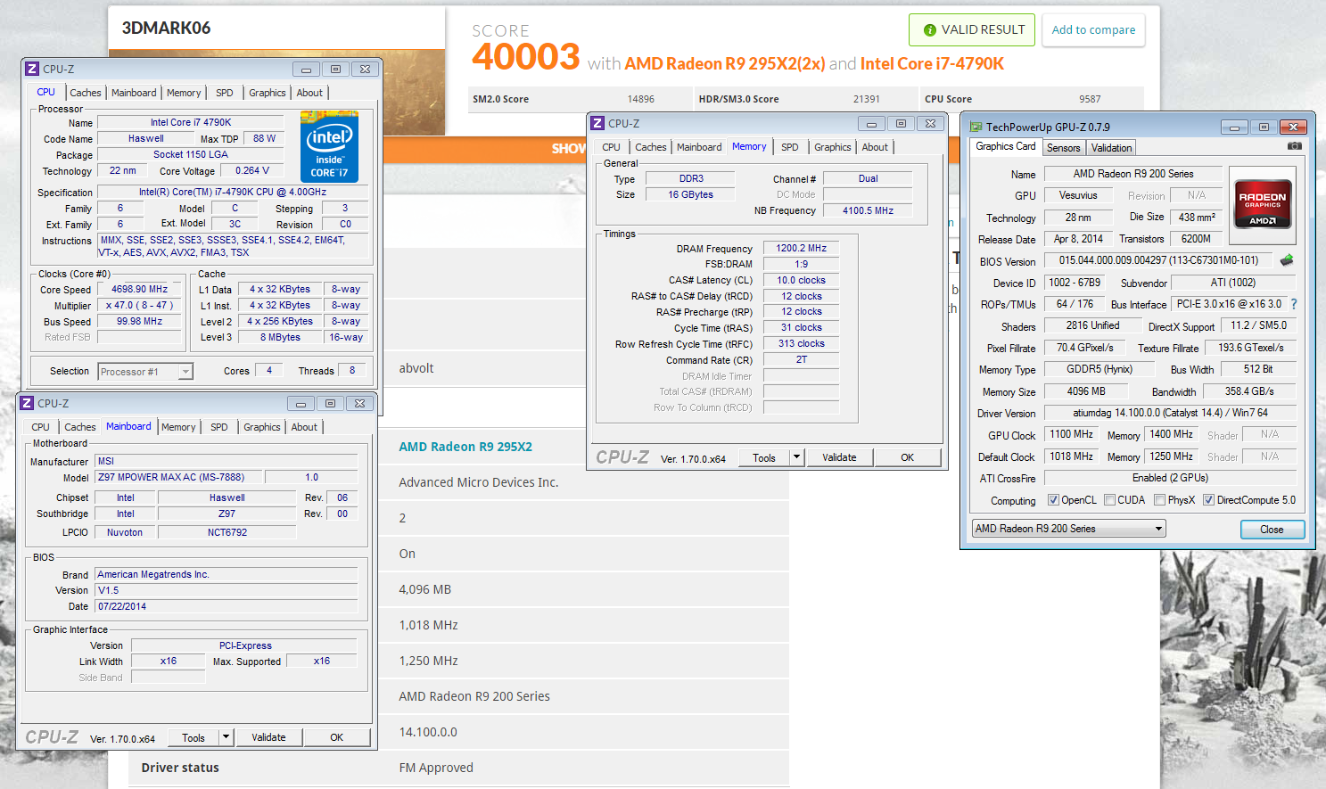Open the Processor #1 selection dropdown
Image resolution: width=1326 pixels, height=789 pixels.
pos(185,372)
